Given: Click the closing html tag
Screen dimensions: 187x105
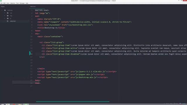Looking at the screenshot, I should [x=38, y=83].
